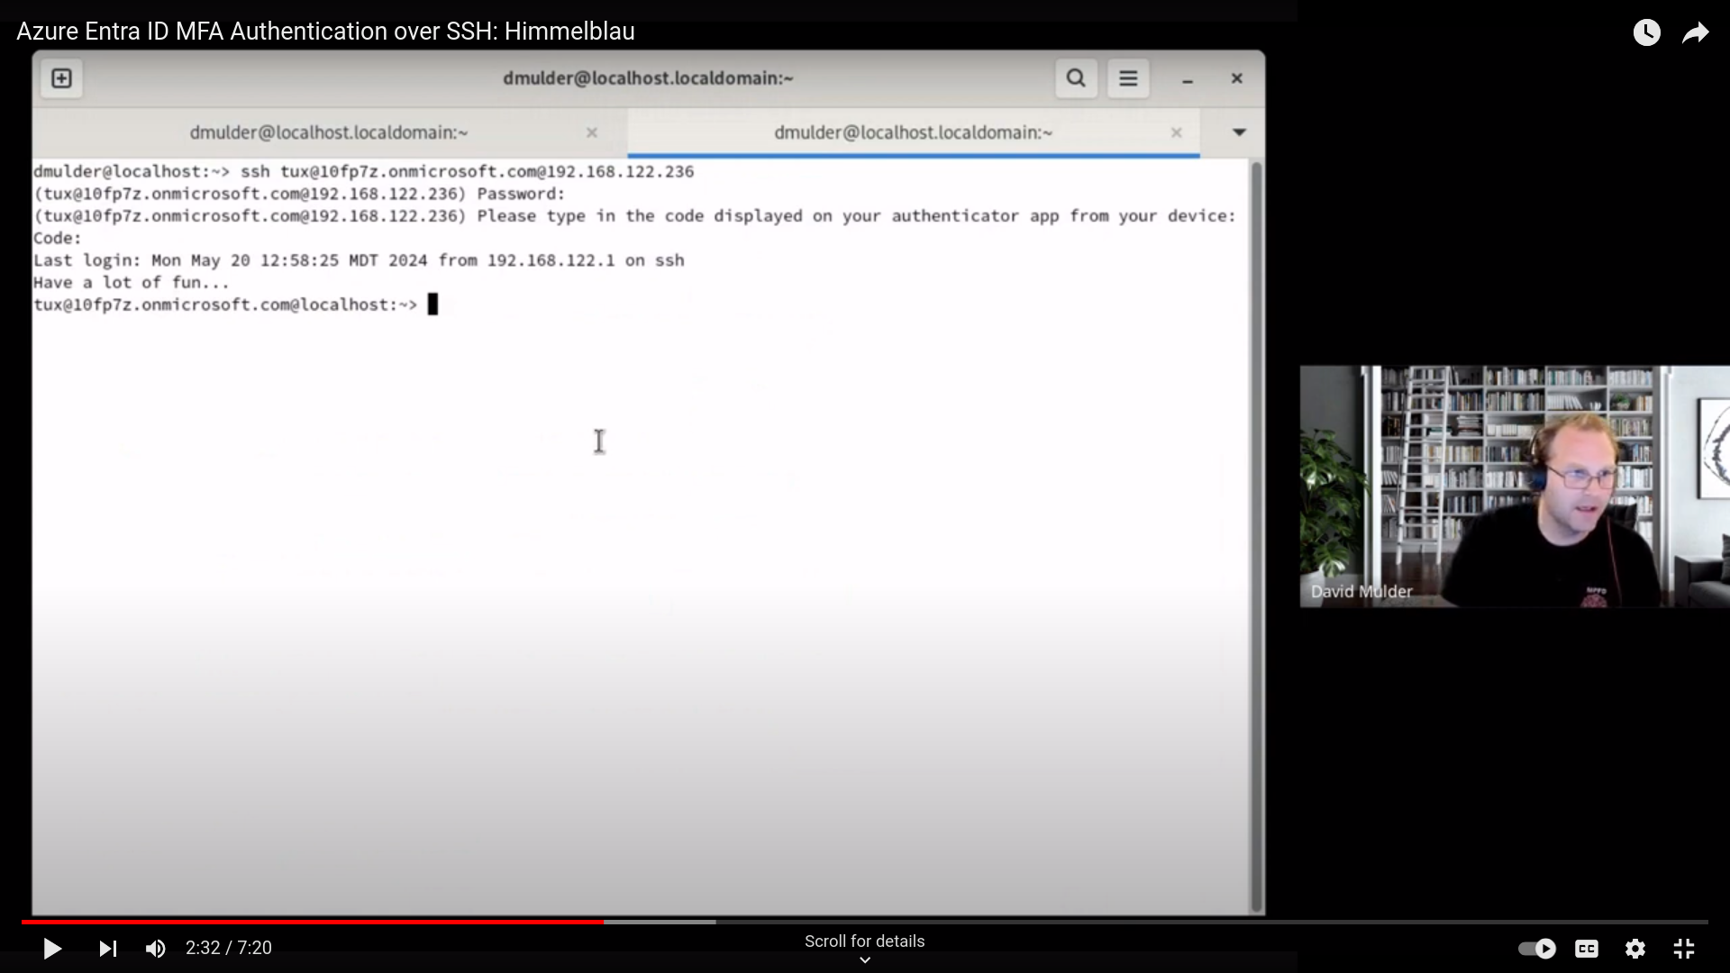
Task: Toggle the autoplay switch
Action: coord(1537,949)
